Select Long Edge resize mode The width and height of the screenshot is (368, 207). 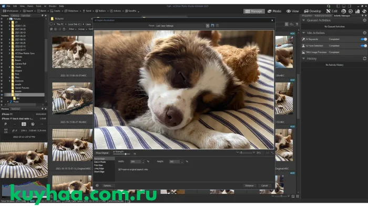pos(99,169)
